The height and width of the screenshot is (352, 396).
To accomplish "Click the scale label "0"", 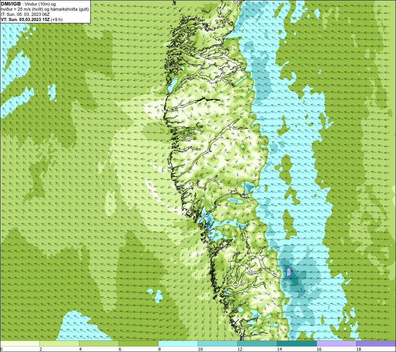I will click(x=1, y=349).
